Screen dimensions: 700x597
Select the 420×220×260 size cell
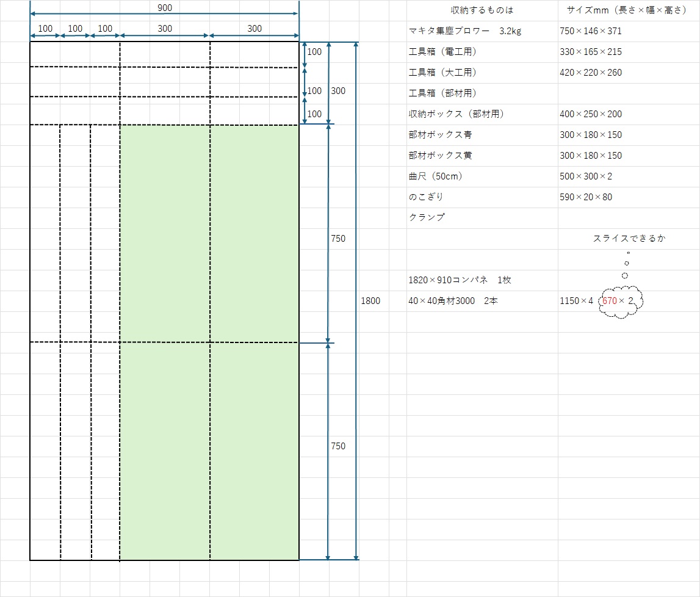[590, 73]
